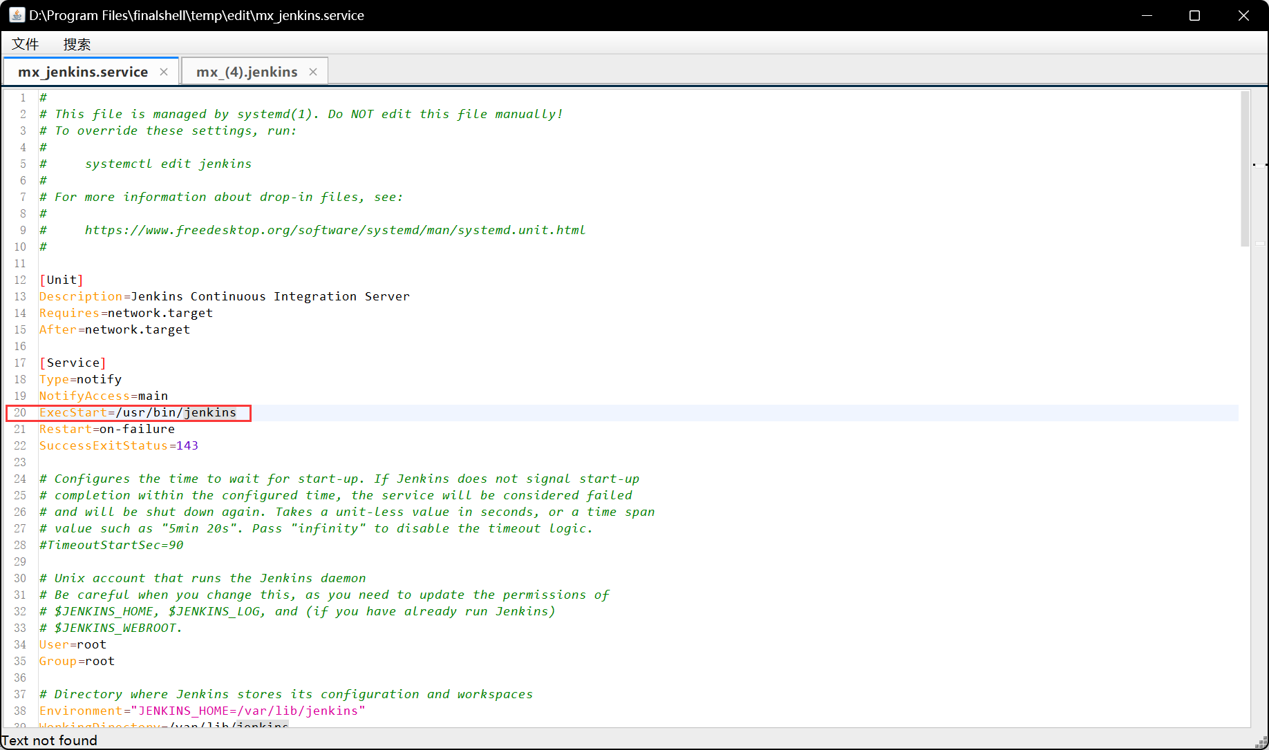Close the mx_(4).jenkins tab
Screen dimensions: 1269x750
[x=313, y=72]
